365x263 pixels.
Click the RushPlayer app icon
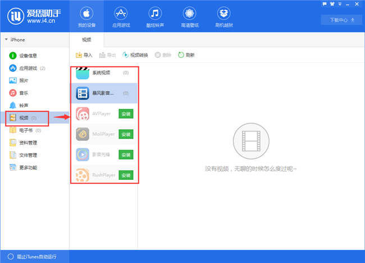coord(83,175)
